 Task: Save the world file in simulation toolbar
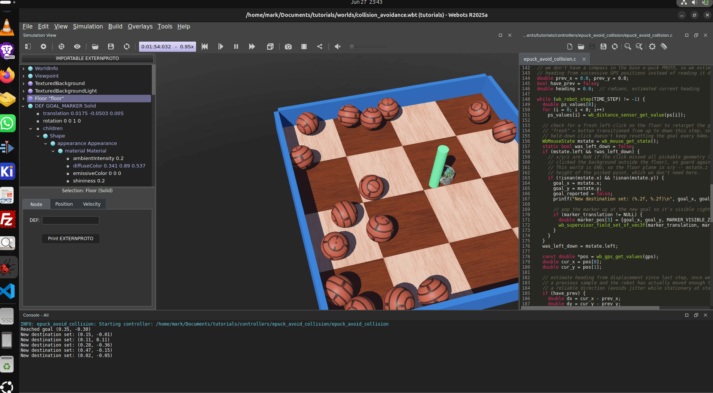click(x=111, y=46)
